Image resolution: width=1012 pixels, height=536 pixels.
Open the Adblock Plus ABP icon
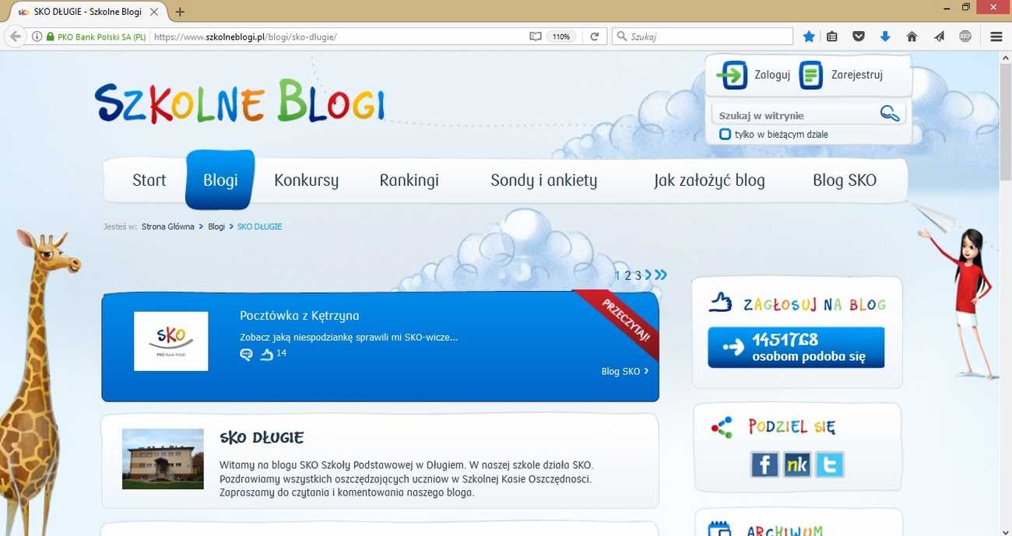click(965, 36)
